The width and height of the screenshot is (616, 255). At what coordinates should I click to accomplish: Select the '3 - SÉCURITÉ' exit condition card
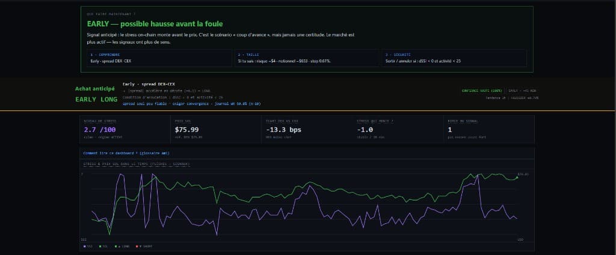tap(454, 58)
